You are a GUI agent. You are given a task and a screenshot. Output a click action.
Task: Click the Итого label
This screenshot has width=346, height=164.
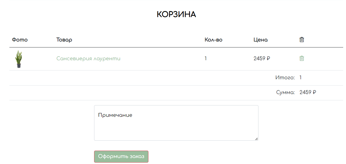pos(285,78)
